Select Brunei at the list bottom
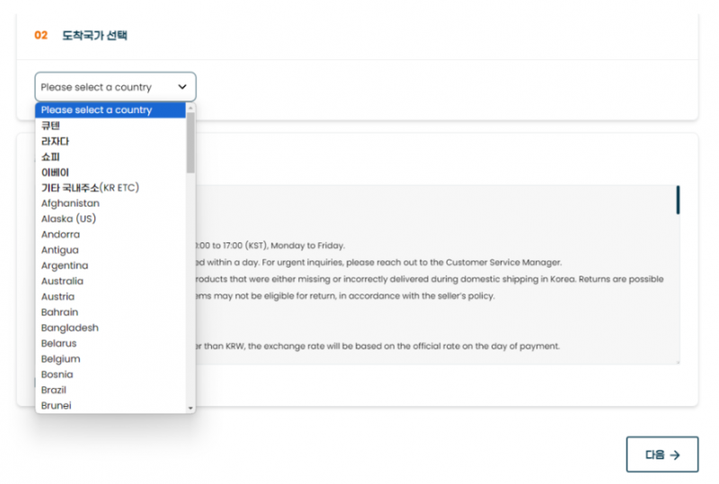Image resolution: width=719 pixels, height=484 pixels. pyautogui.click(x=111, y=406)
